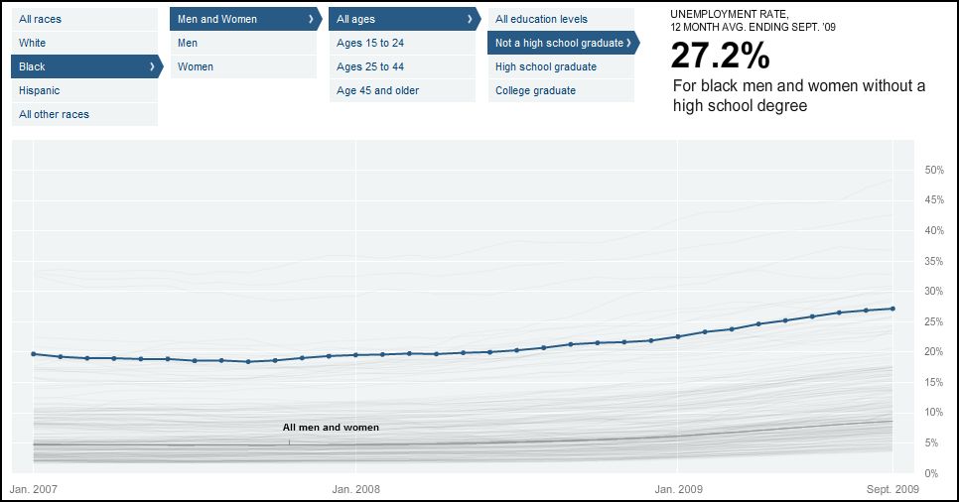
Task: Choose "All other races" filter
Action: point(54,114)
